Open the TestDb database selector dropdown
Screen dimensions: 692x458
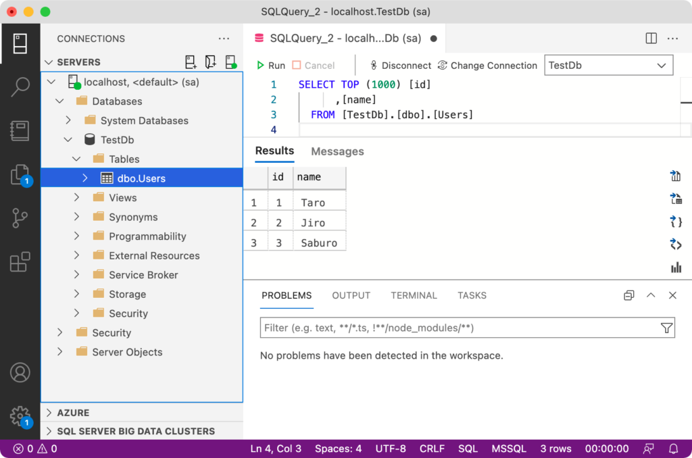click(608, 65)
